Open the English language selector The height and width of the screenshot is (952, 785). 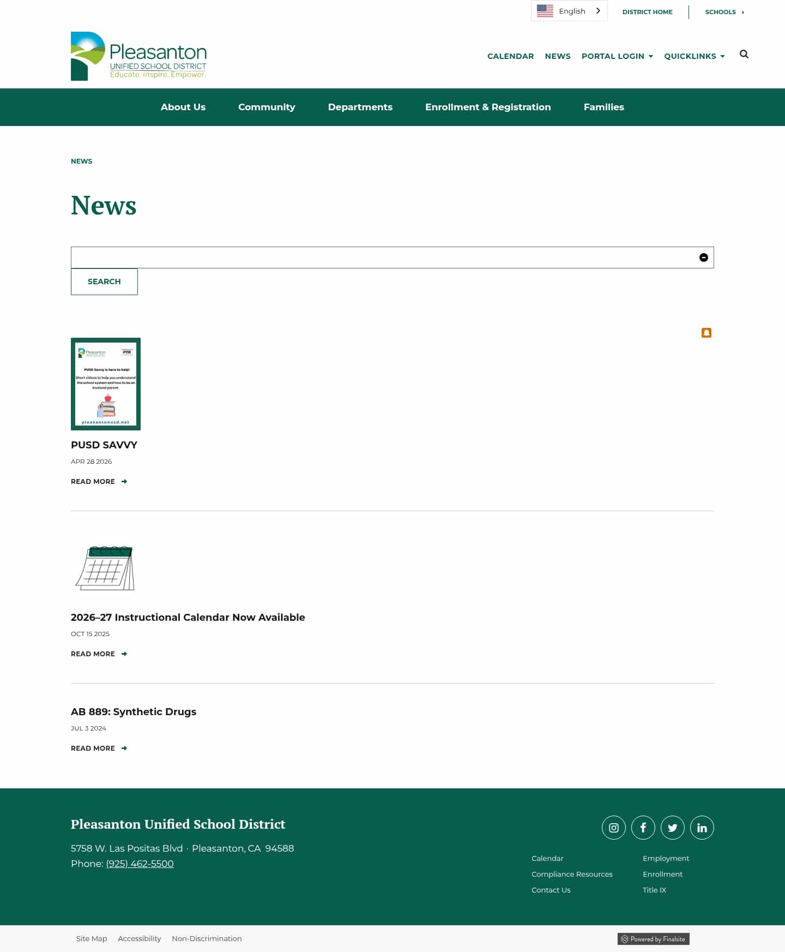[569, 11]
